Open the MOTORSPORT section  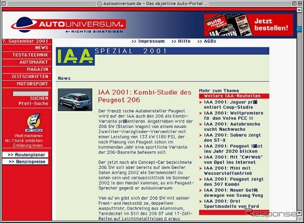tap(32, 84)
